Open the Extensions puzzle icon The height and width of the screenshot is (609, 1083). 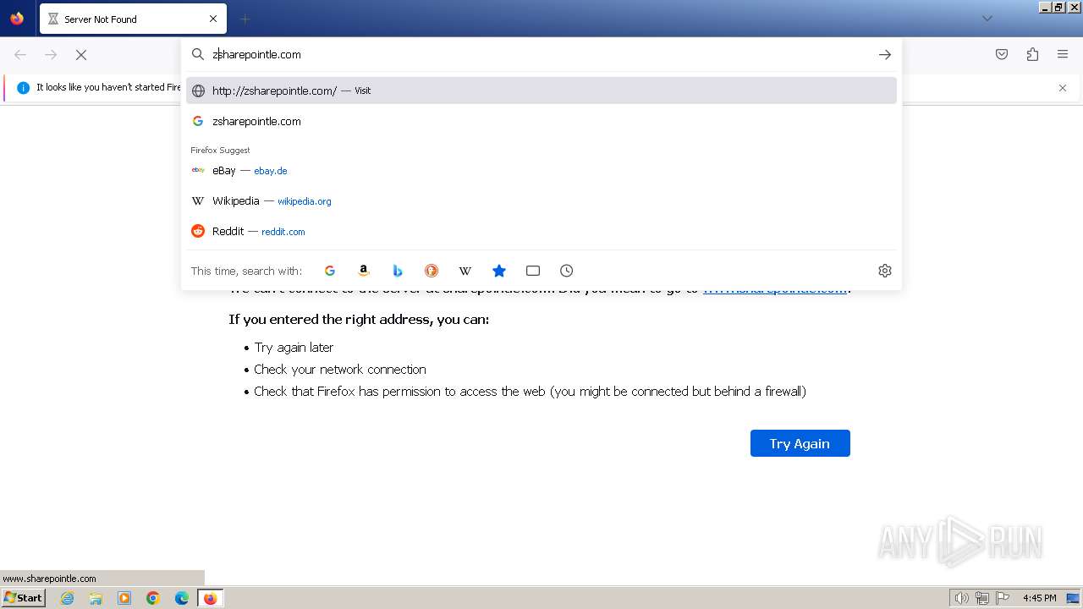pyautogui.click(x=1032, y=54)
